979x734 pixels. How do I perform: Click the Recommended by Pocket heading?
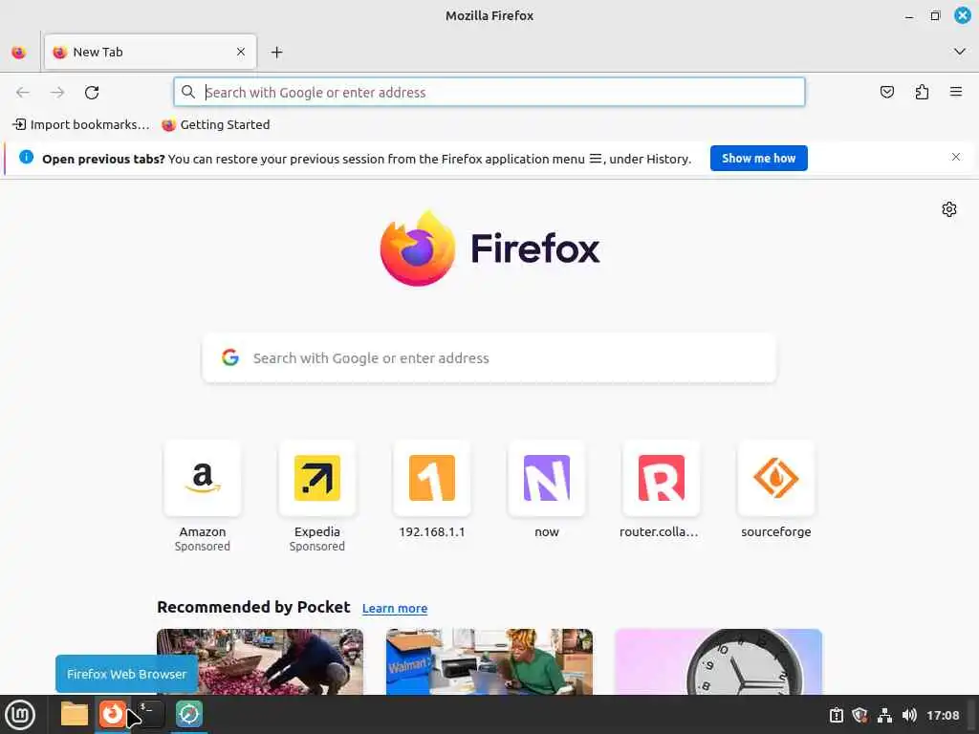coord(253,607)
